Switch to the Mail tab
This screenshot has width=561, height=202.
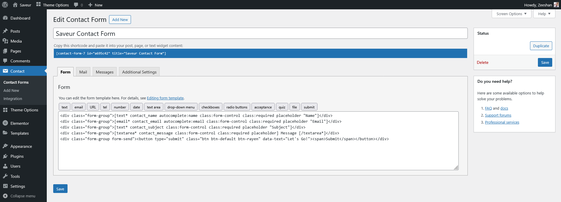pyautogui.click(x=83, y=72)
